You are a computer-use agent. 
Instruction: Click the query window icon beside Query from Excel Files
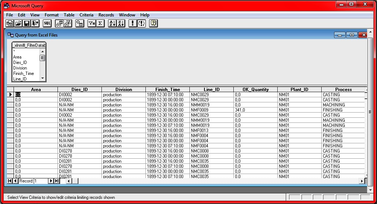coord(10,35)
